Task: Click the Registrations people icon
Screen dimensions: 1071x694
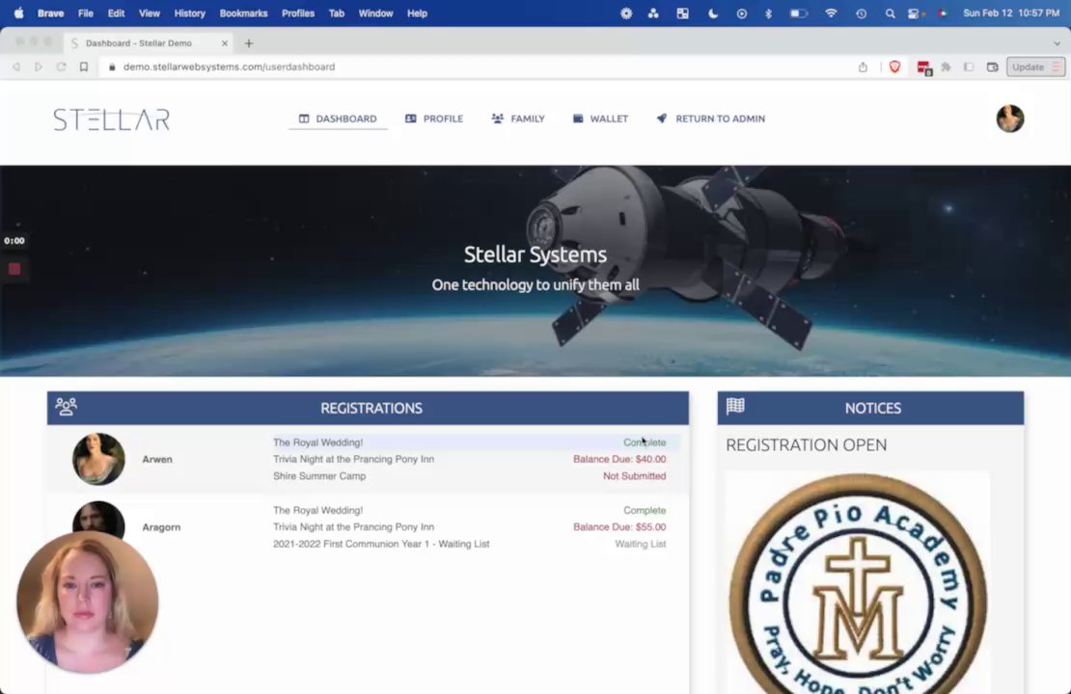Action: [x=67, y=407]
